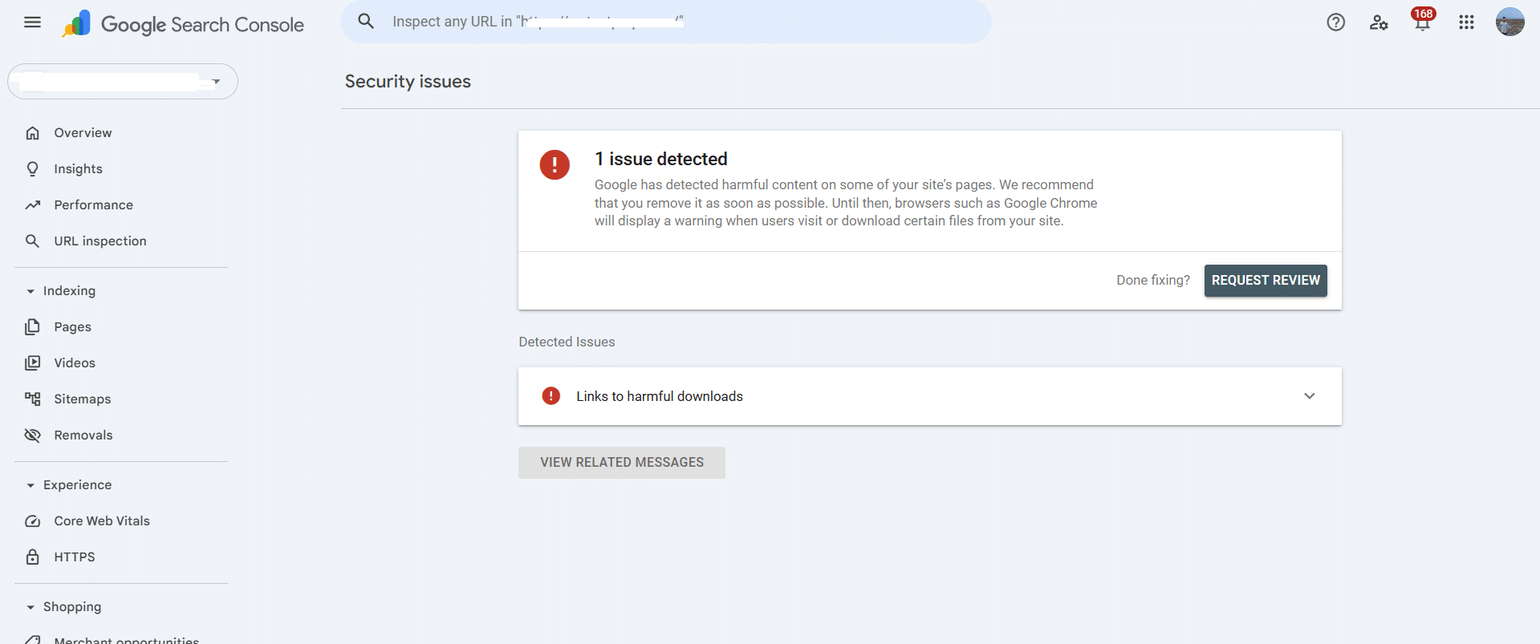Open the property selector dropdown
Image resolution: width=1540 pixels, height=644 pixels.
[123, 82]
